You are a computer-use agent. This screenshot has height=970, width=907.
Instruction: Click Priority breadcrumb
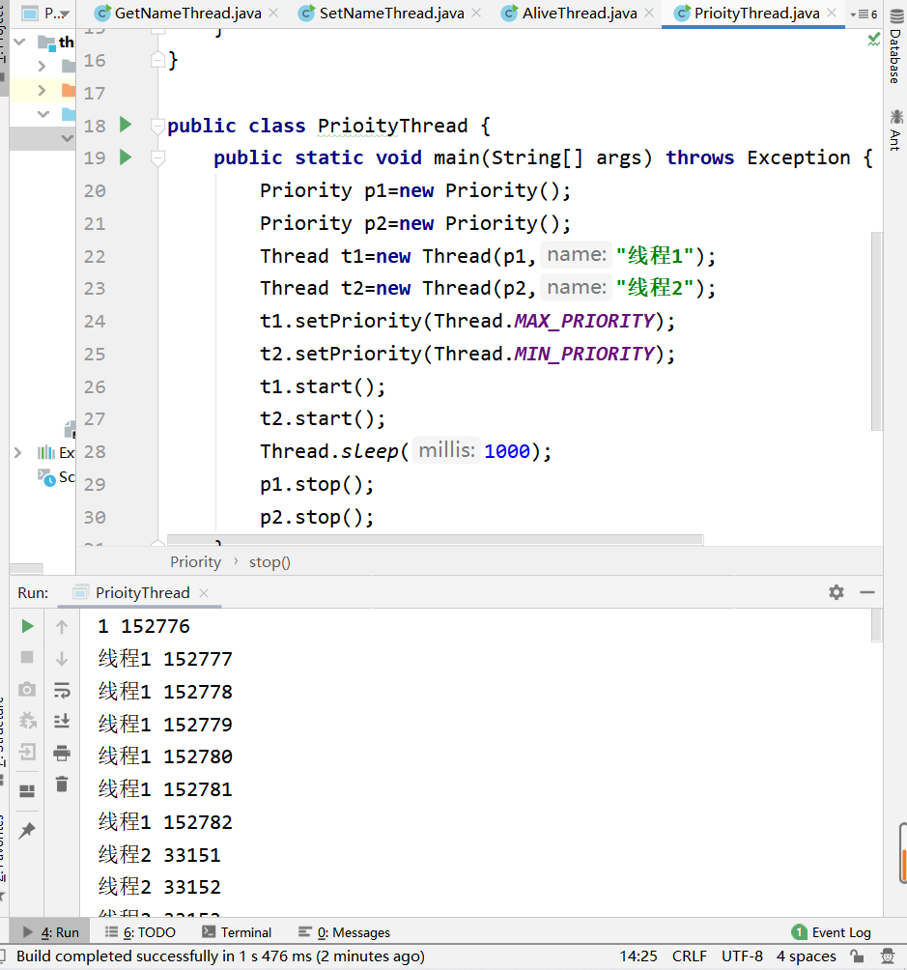[x=195, y=561]
